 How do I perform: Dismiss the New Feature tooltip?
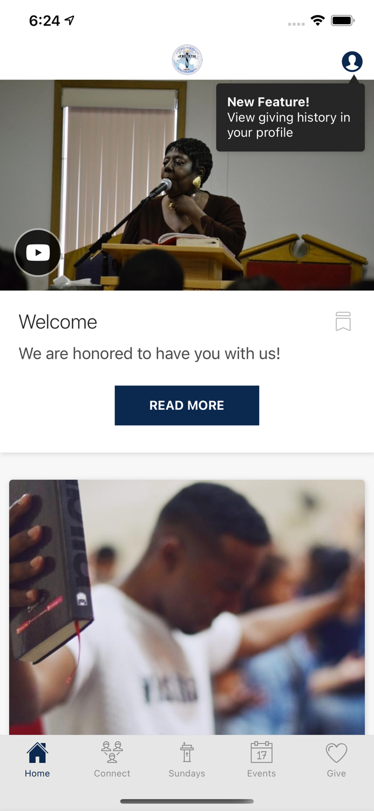(x=290, y=117)
